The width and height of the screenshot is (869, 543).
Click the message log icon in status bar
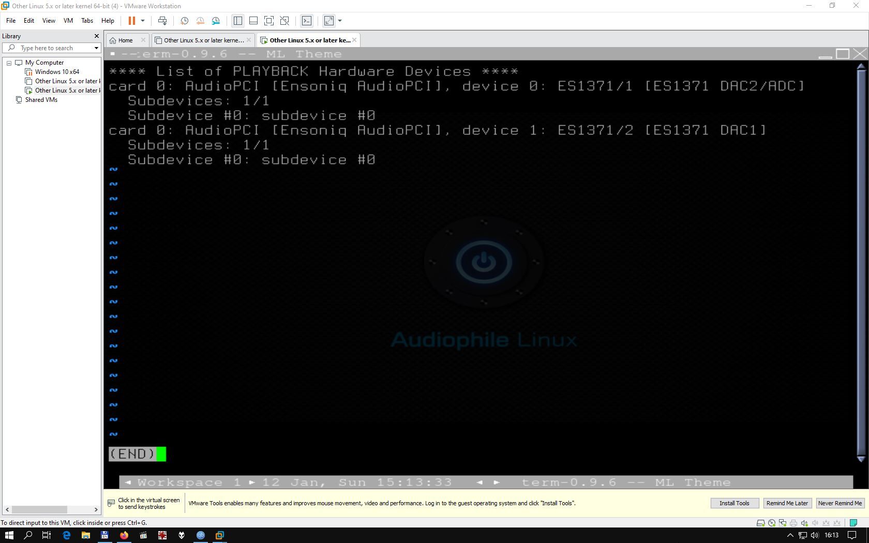[853, 523]
